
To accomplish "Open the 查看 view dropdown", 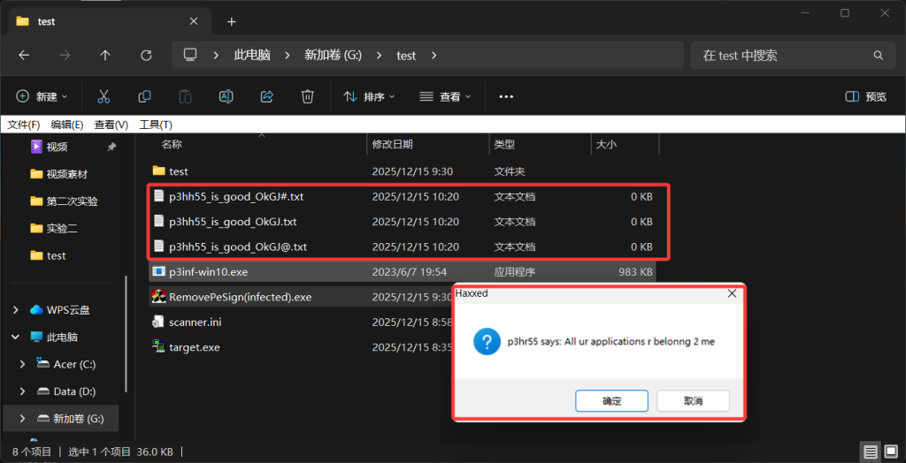I will point(446,96).
